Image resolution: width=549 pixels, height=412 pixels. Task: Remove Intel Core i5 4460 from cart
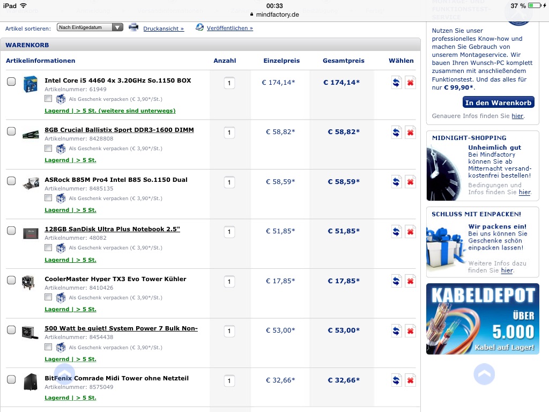410,83
